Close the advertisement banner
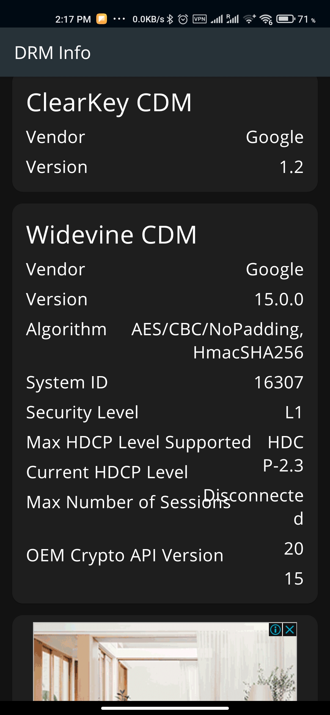The height and width of the screenshot is (715, 330). 290,629
